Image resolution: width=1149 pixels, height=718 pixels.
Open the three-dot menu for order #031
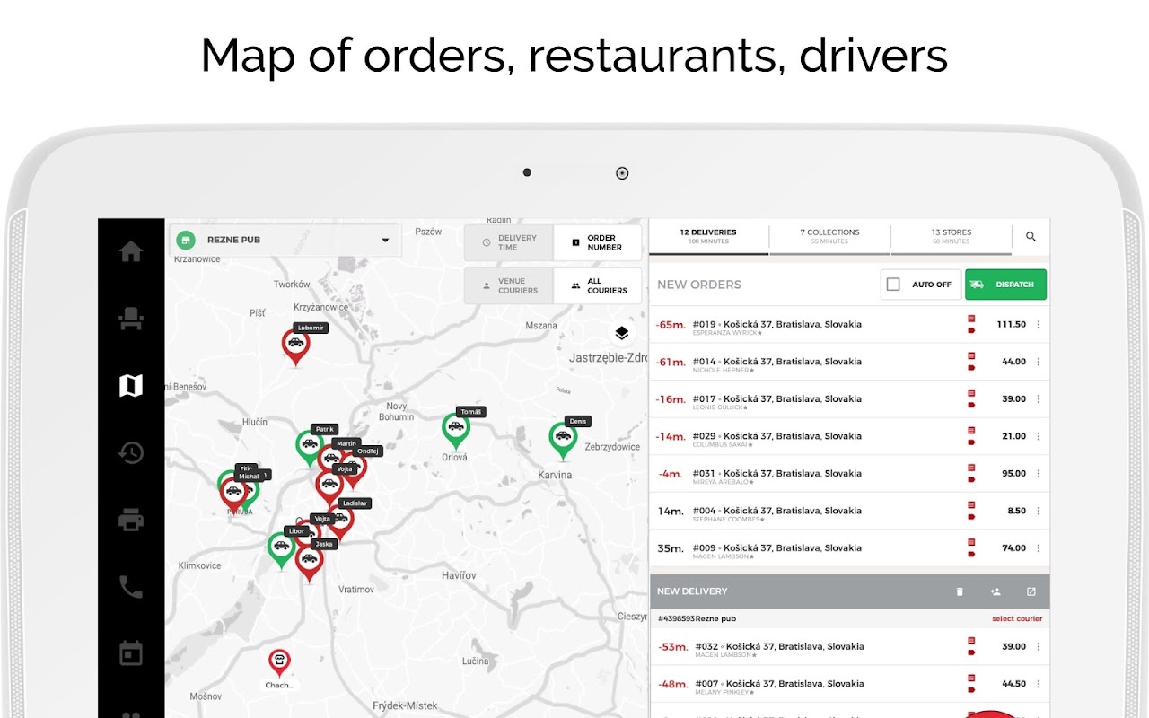pyautogui.click(x=1039, y=474)
